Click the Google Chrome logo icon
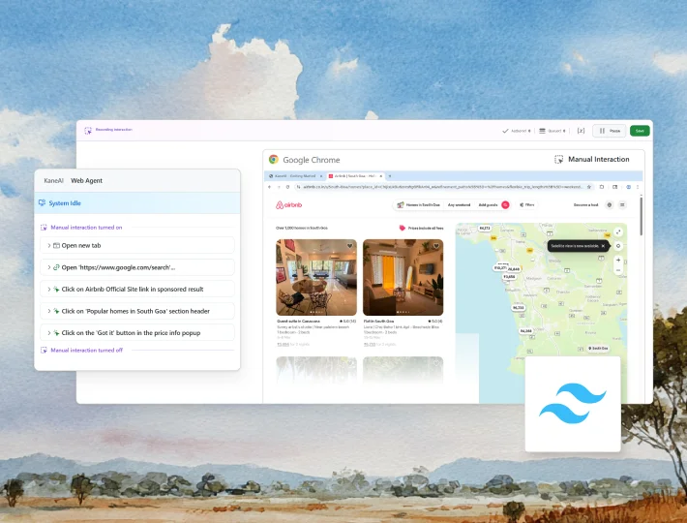The image size is (687, 523). (x=274, y=159)
